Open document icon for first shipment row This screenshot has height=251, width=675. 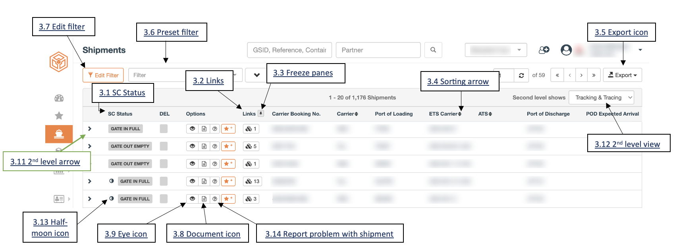click(204, 129)
